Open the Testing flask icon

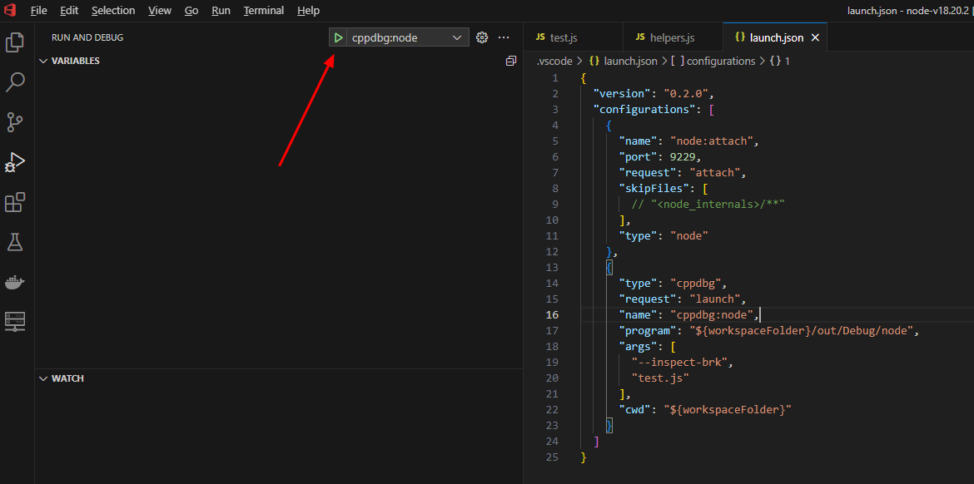(x=15, y=242)
